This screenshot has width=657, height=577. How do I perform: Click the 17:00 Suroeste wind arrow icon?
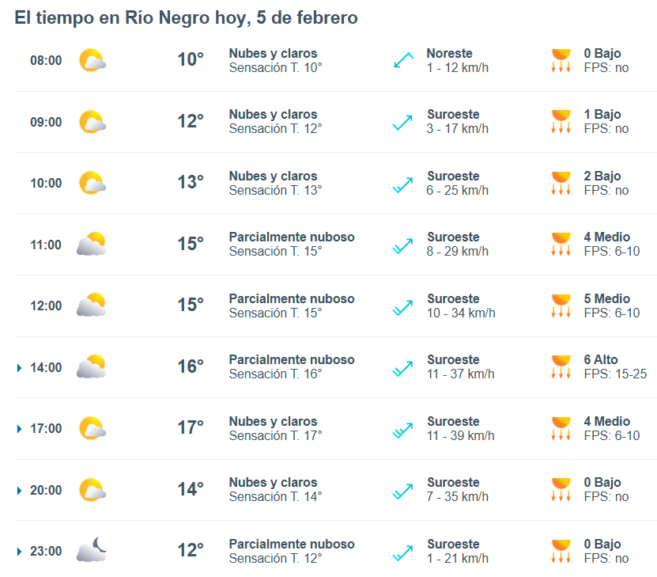coord(403,429)
